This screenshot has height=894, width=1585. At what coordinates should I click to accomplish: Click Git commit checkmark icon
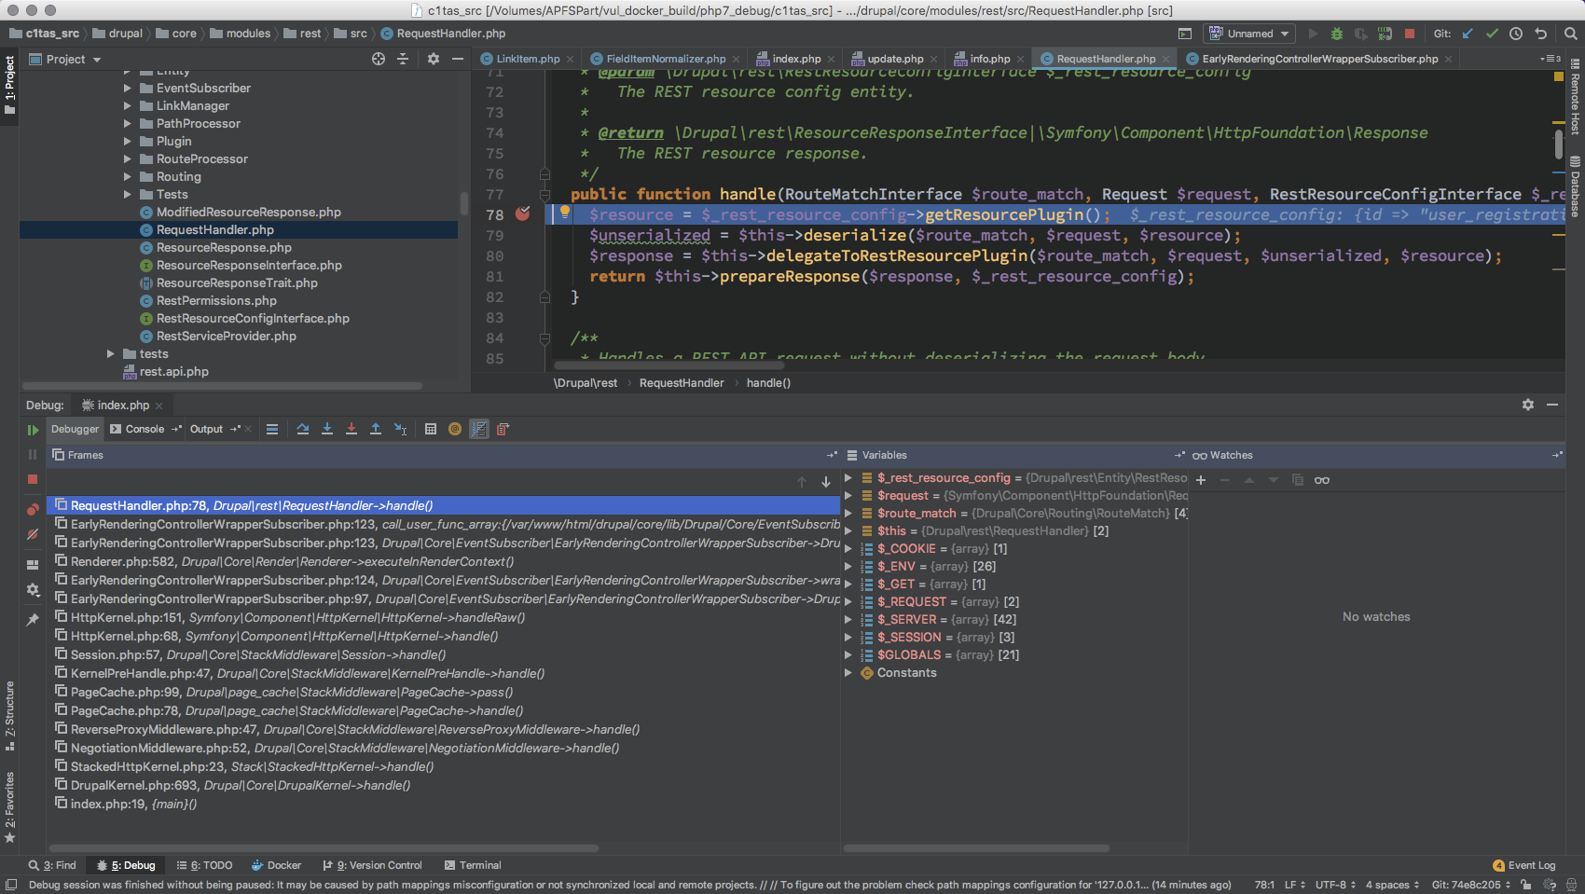point(1492,34)
